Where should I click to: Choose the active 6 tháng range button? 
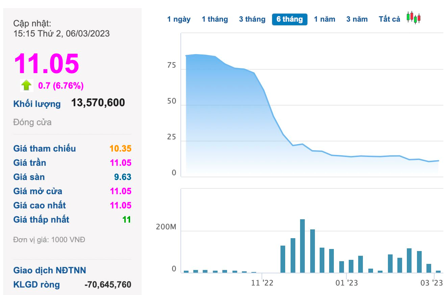click(290, 19)
